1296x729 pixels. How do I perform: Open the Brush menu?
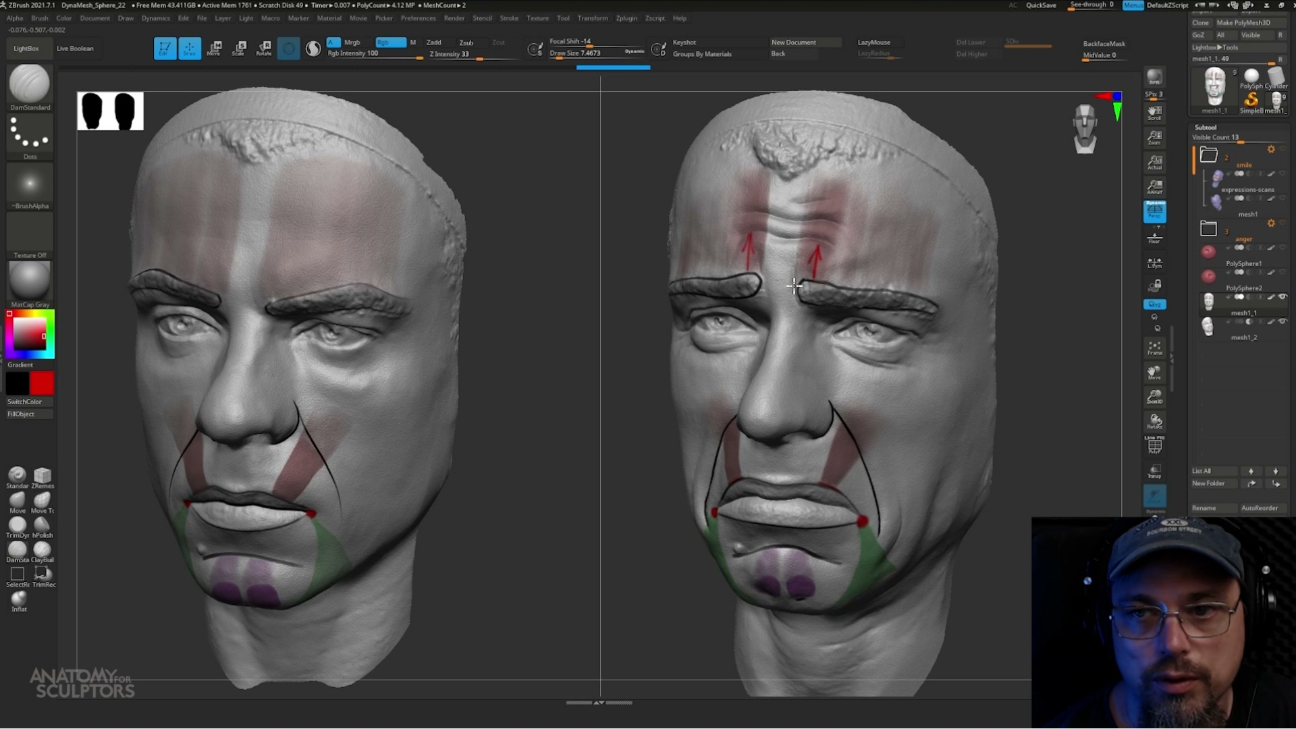click(x=40, y=18)
